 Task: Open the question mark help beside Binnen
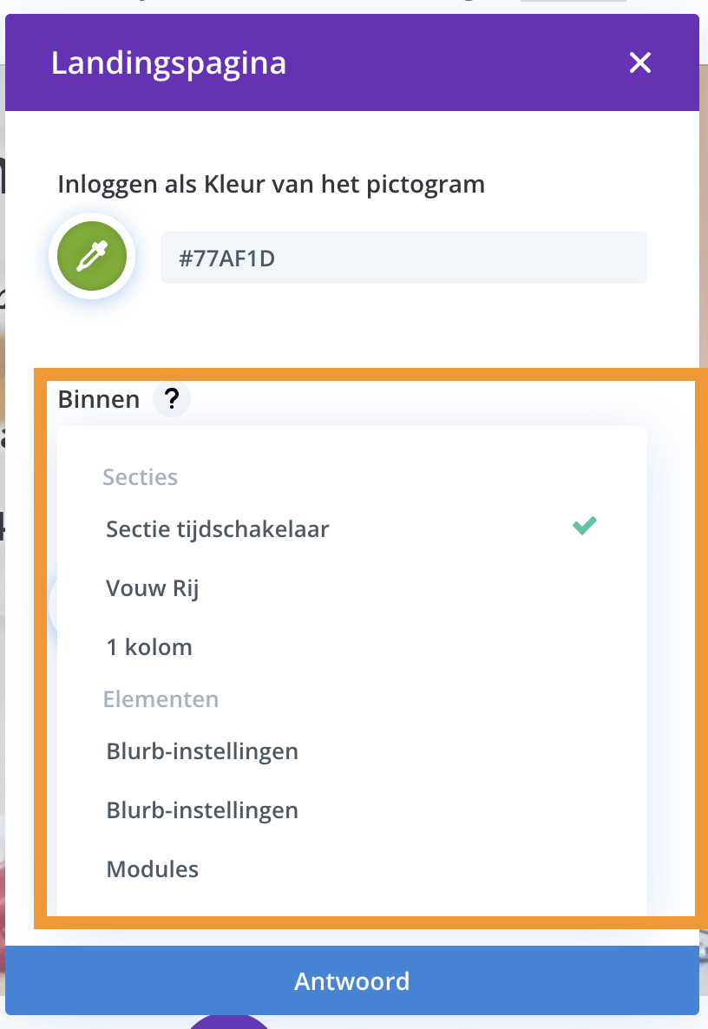tap(172, 398)
